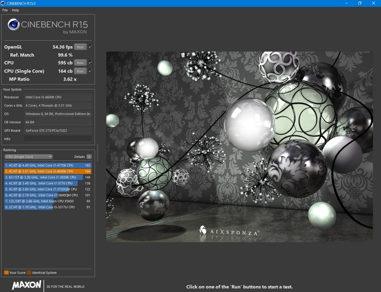The width and height of the screenshot is (381, 292).
Task: Open the CPU (Single Core) ranking dropdown
Action: coord(28,156)
